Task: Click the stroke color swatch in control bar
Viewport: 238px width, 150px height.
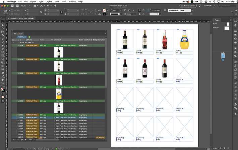Action: [104, 14]
